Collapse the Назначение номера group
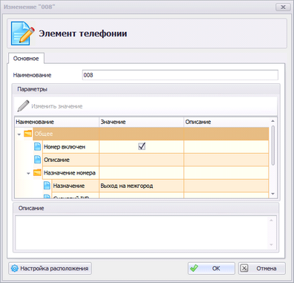This screenshot has width=294, height=283. point(28,173)
